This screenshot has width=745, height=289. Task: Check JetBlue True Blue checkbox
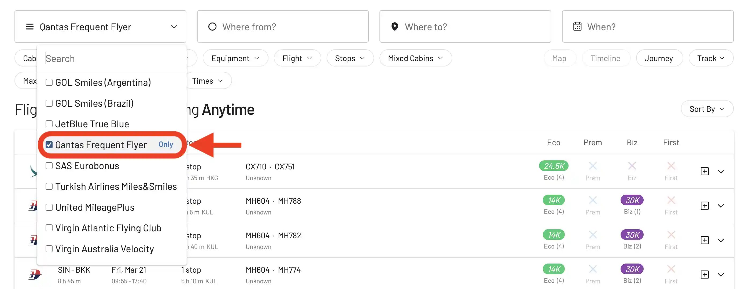point(49,124)
